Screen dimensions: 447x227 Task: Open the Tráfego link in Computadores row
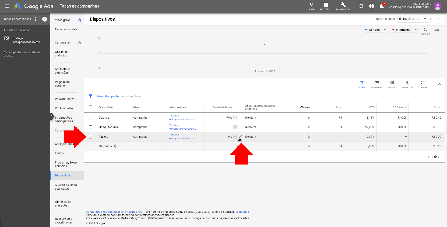pyautogui.click(x=183, y=127)
